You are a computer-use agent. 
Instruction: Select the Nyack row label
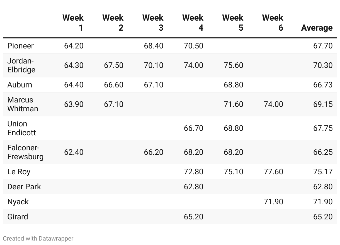18,202
